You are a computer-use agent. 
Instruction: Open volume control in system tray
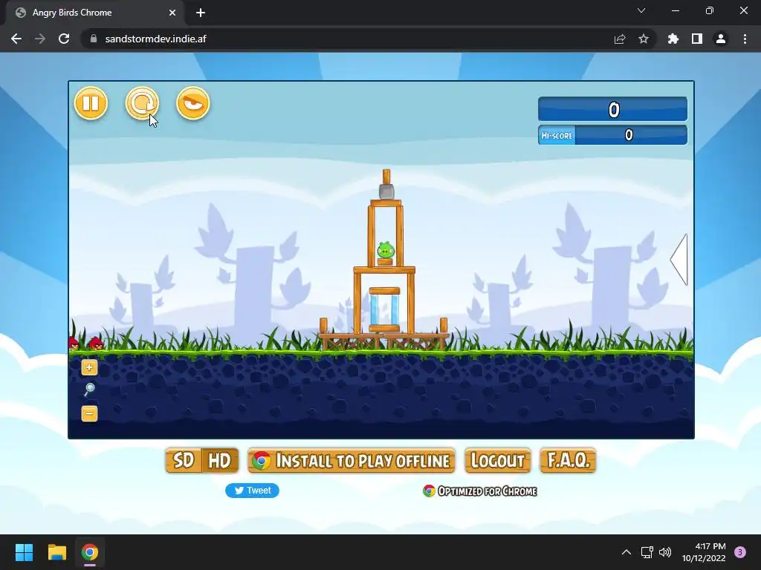[x=665, y=552]
